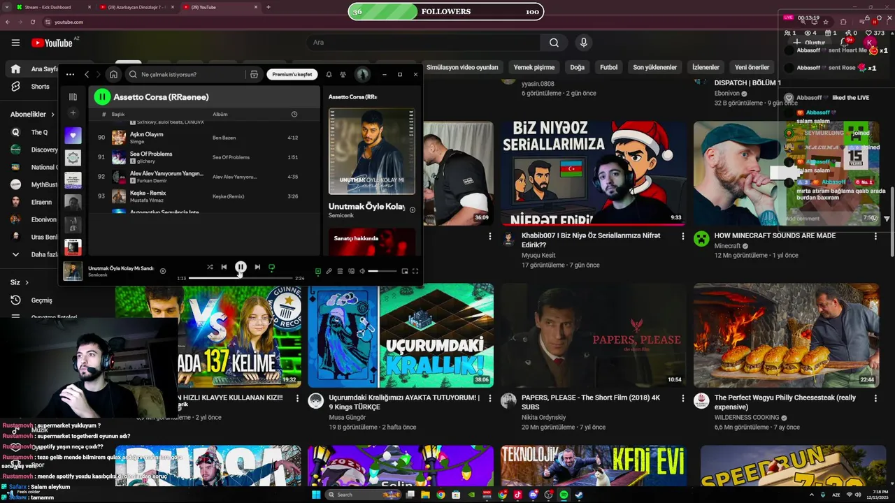The image size is (895, 503).
Task: Expand the Siz section in YouTube sidebar
Action: tap(20, 282)
